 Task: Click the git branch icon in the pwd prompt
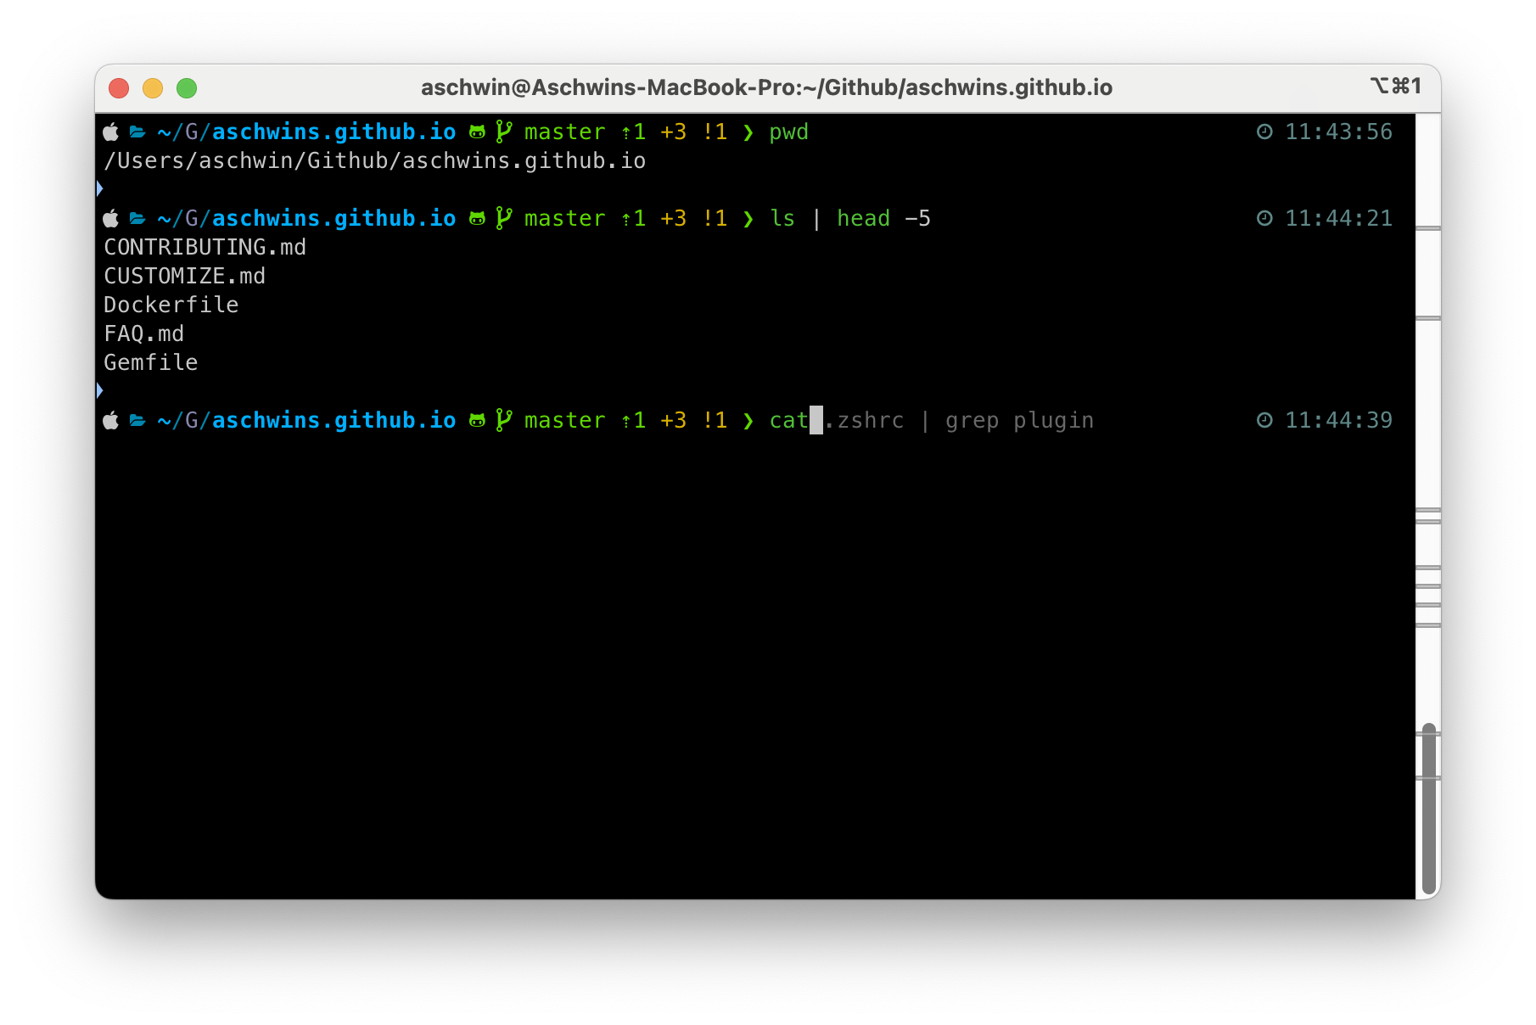504,132
